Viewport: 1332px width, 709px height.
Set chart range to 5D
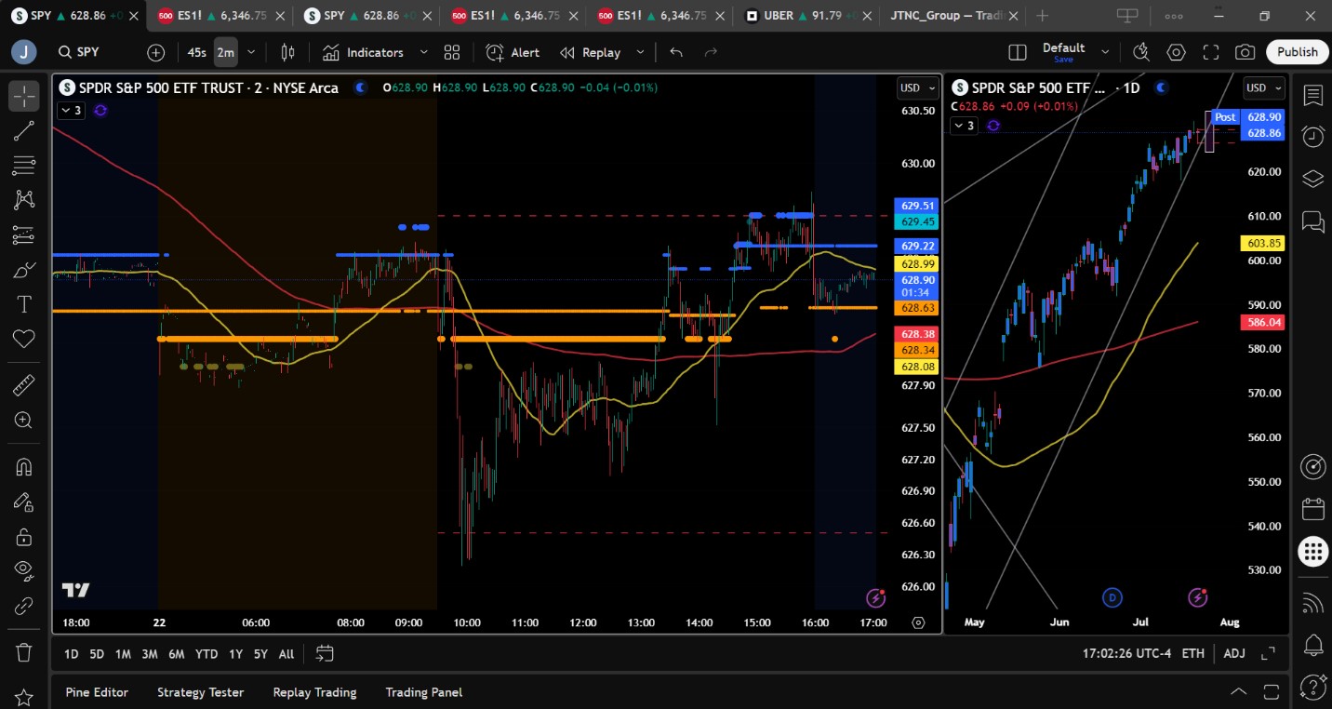pyautogui.click(x=97, y=653)
